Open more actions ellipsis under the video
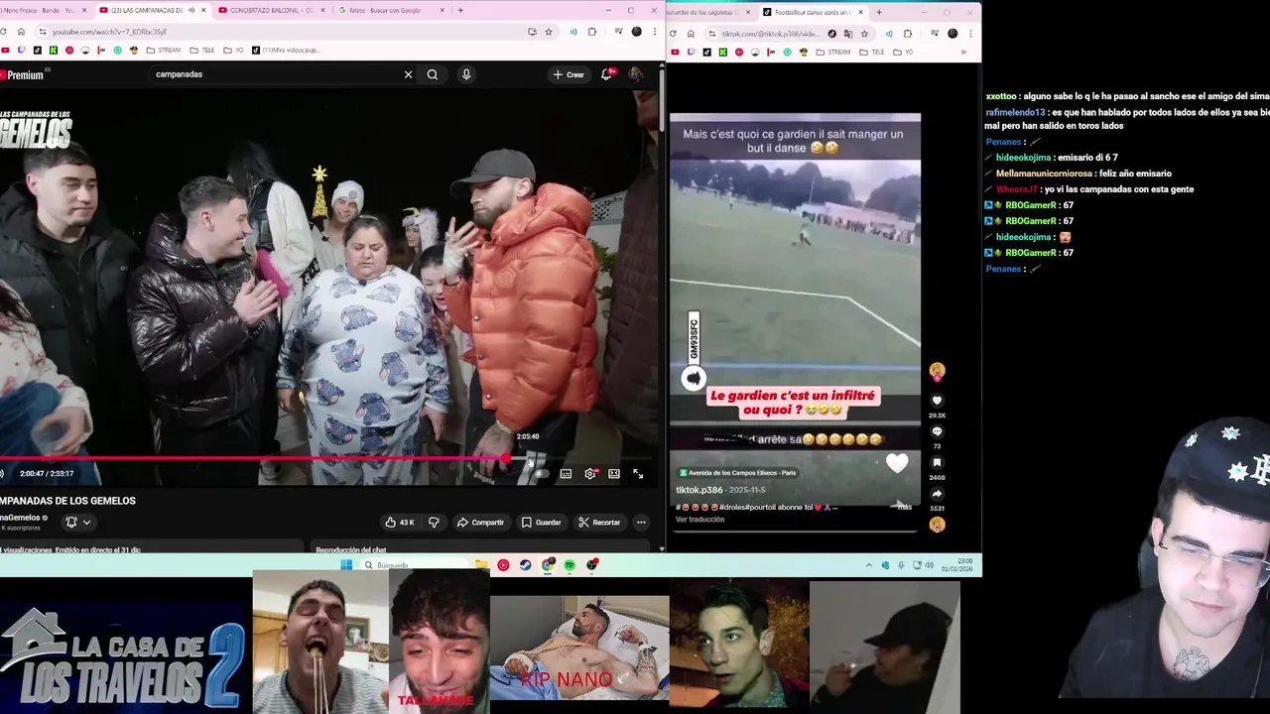This screenshot has width=1270, height=714. point(641,523)
